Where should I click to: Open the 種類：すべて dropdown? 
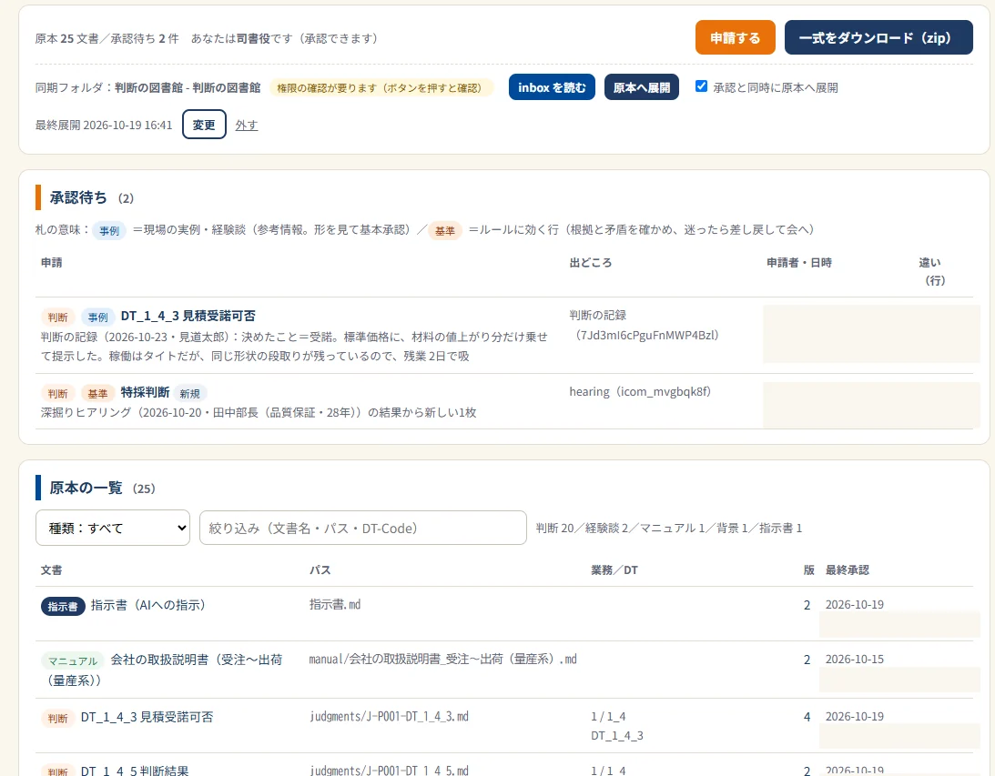click(113, 528)
